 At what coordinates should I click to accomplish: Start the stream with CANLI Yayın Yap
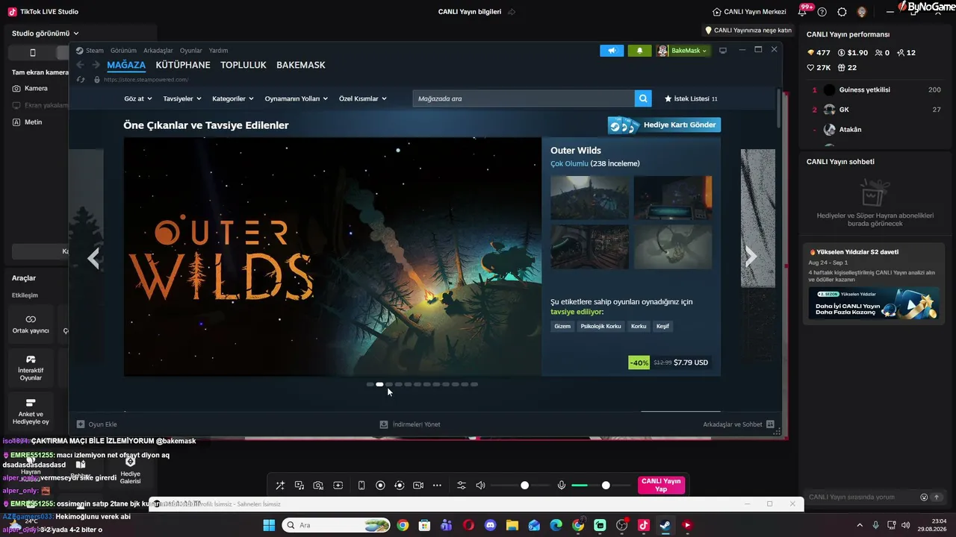[661, 486]
